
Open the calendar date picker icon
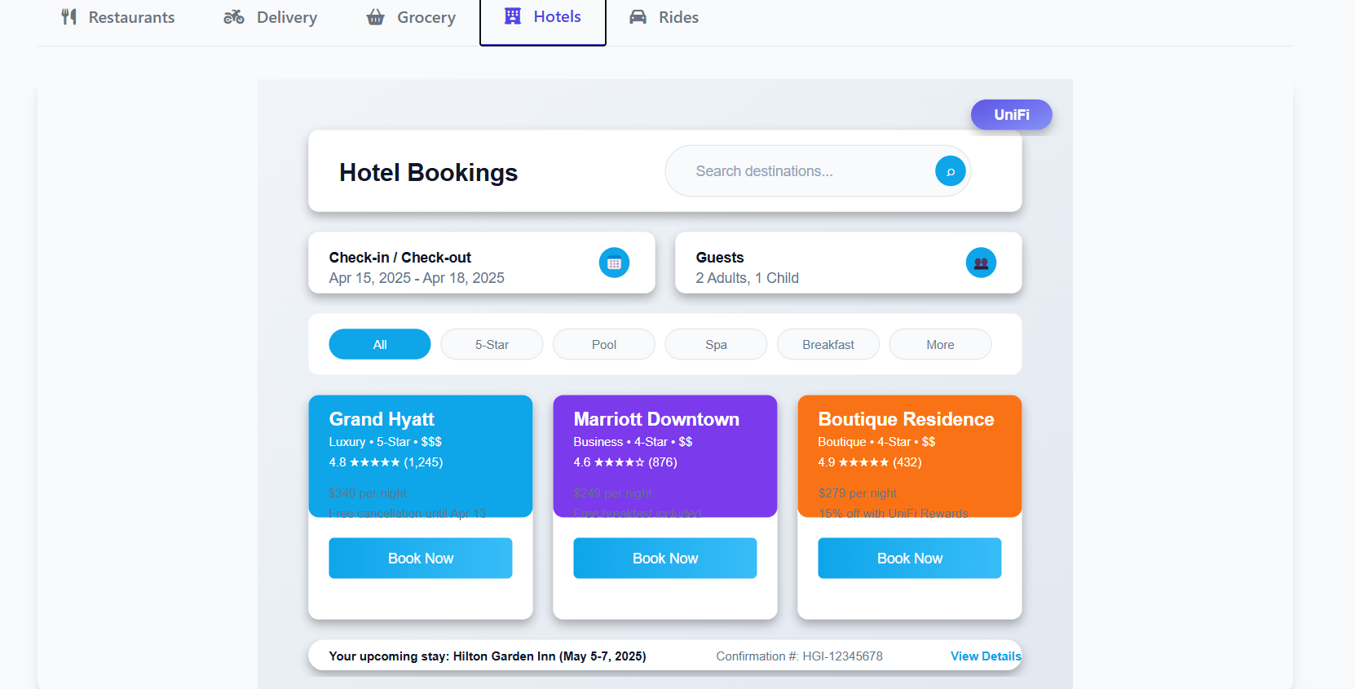coord(614,263)
